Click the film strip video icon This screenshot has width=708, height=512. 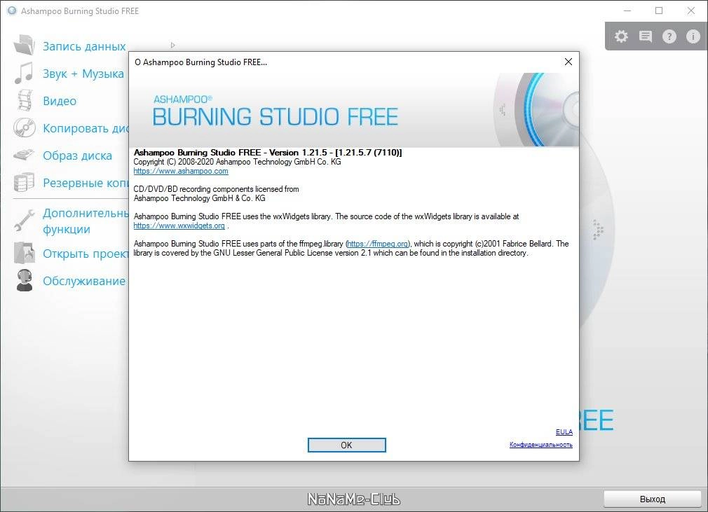click(25, 100)
